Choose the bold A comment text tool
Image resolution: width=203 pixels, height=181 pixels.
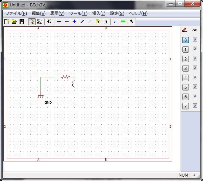click(131, 22)
